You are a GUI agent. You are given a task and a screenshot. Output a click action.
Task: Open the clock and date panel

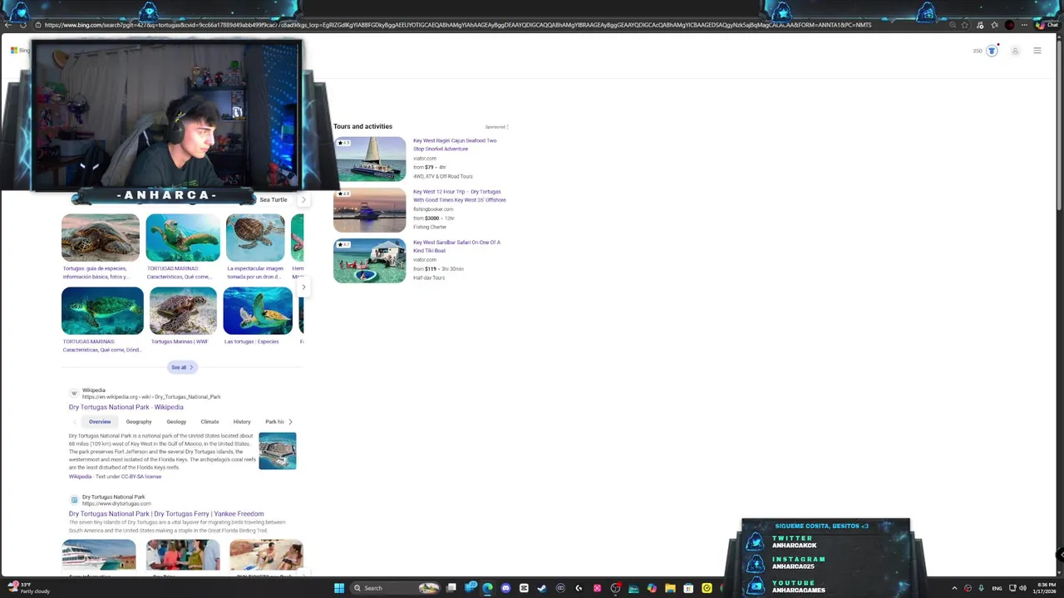pos(1045,588)
